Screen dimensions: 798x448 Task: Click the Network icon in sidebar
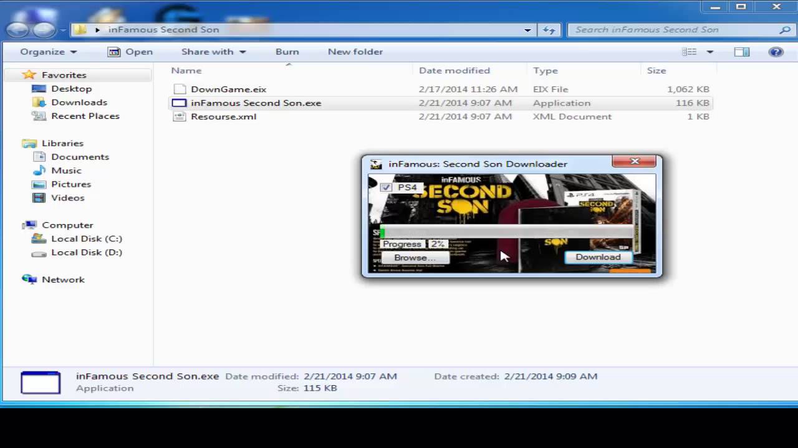tap(29, 279)
